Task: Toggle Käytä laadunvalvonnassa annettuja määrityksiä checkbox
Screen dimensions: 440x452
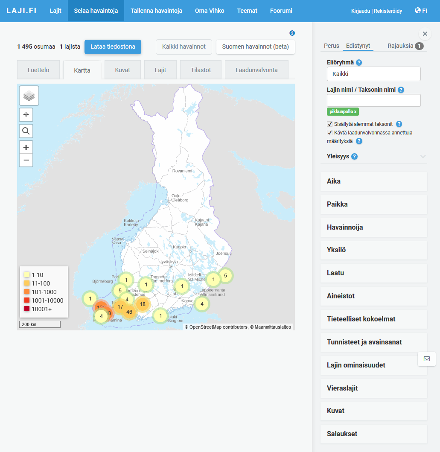Action: tap(329, 133)
